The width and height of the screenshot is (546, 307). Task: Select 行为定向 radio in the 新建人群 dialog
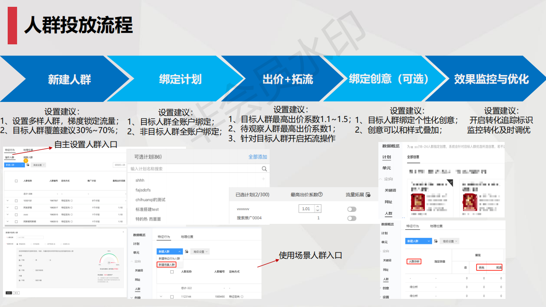(31, 244)
